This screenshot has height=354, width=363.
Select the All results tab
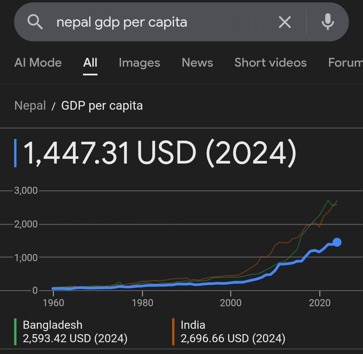click(90, 63)
